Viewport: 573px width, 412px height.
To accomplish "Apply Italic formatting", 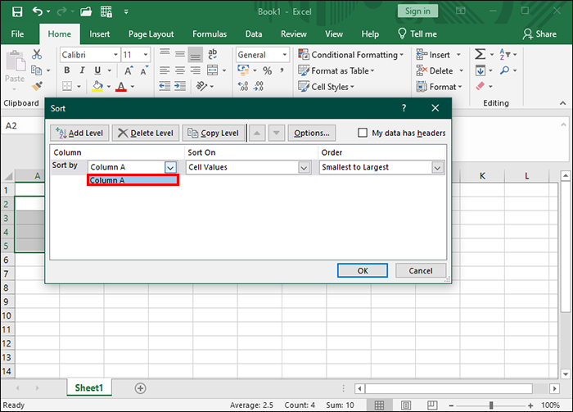I will point(80,70).
